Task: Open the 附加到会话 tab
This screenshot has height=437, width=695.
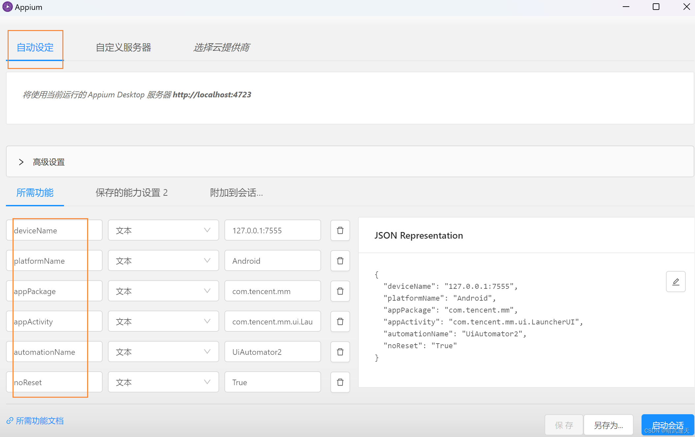Action: 236,193
